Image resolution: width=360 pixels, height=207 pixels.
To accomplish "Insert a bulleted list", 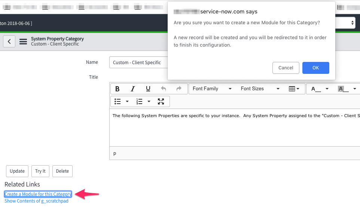I will point(118,101).
